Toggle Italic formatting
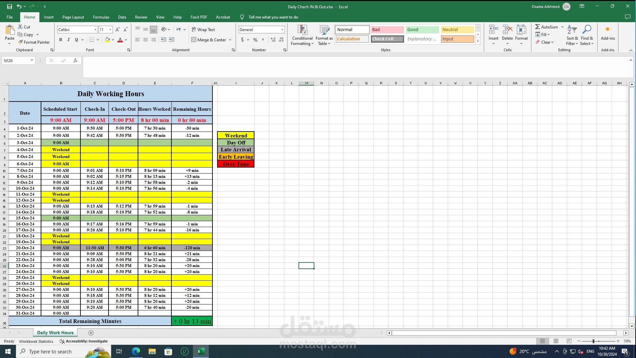This screenshot has height=358, width=636. [x=68, y=40]
